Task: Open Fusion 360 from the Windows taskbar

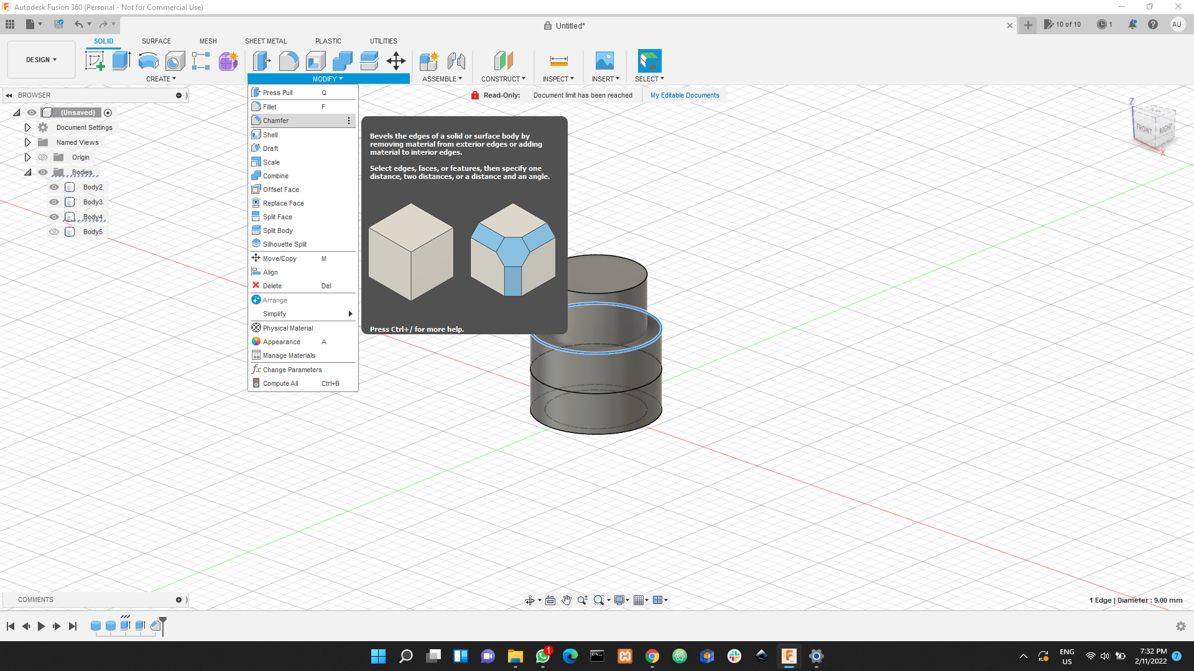Action: 789,656
